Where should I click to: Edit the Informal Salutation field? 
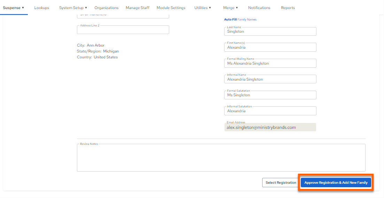[x=270, y=111]
